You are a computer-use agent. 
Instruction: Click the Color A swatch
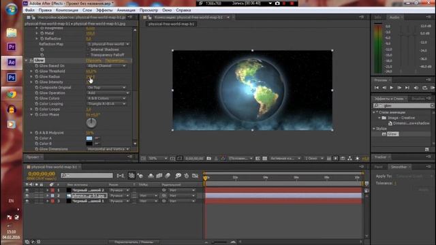pos(89,138)
